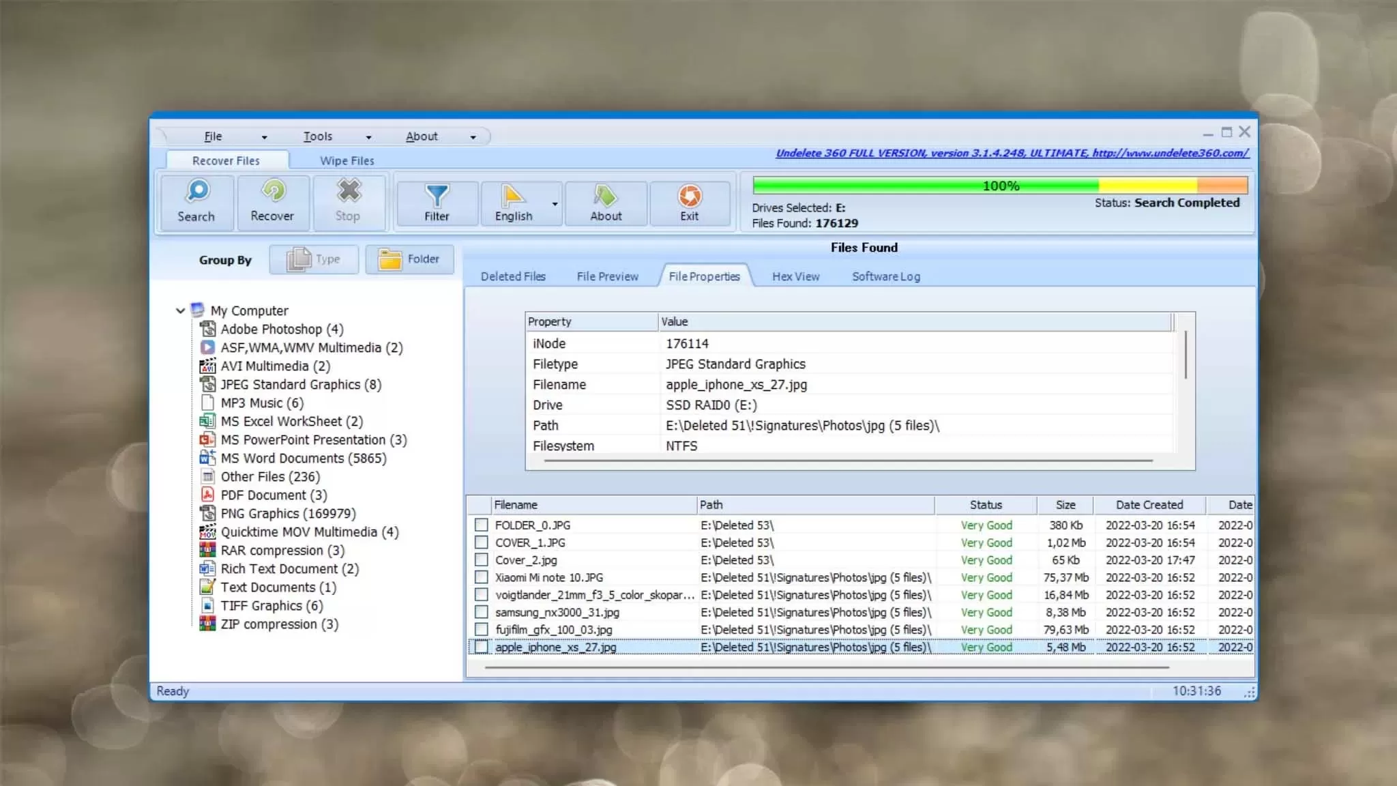Click the file list horizontal scrollbar
This screenshot has width=1397, height=786.
[x=826, y=667]
